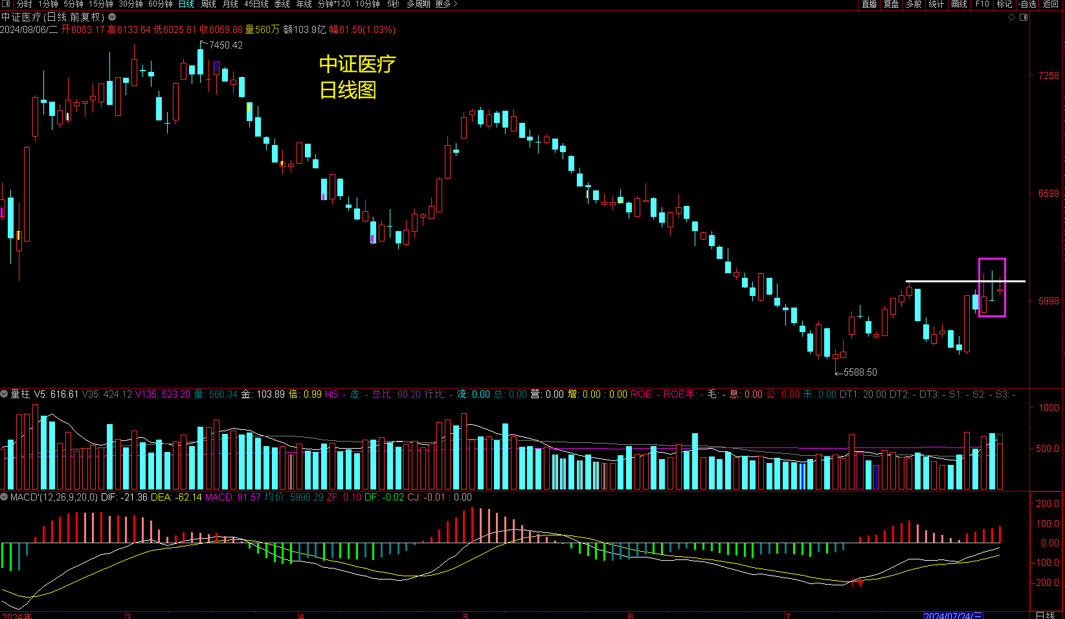1065x619 pixels.
Task: Select the 5分钟 period tab
Action: point(73,4)
